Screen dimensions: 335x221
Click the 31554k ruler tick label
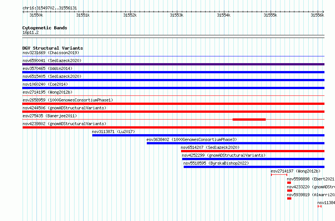pyautogui.click(x=224, y=15)
